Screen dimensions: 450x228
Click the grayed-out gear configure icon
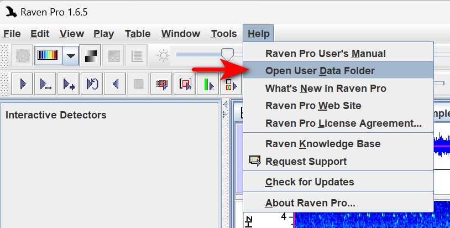click(x=22, y=55)
